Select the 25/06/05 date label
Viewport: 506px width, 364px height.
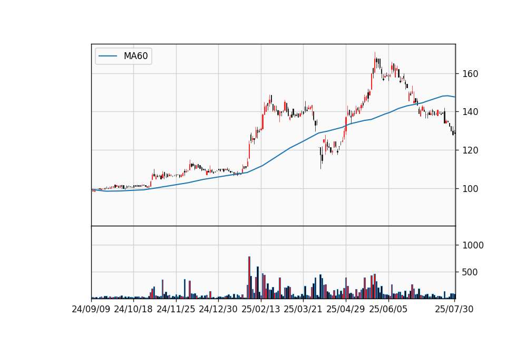click(x=388, y=309)
